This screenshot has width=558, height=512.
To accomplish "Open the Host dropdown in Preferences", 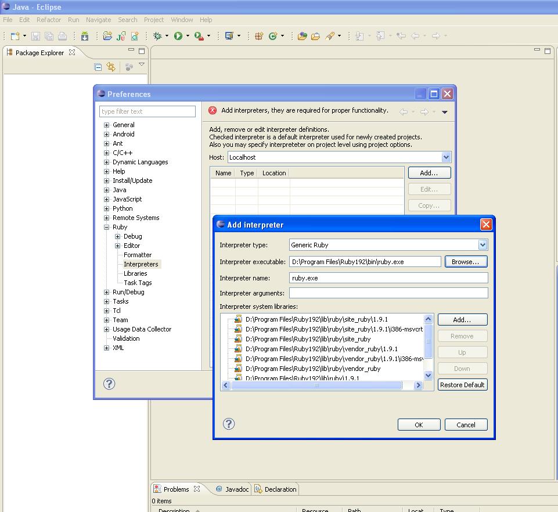I will [x=445, y=157].
